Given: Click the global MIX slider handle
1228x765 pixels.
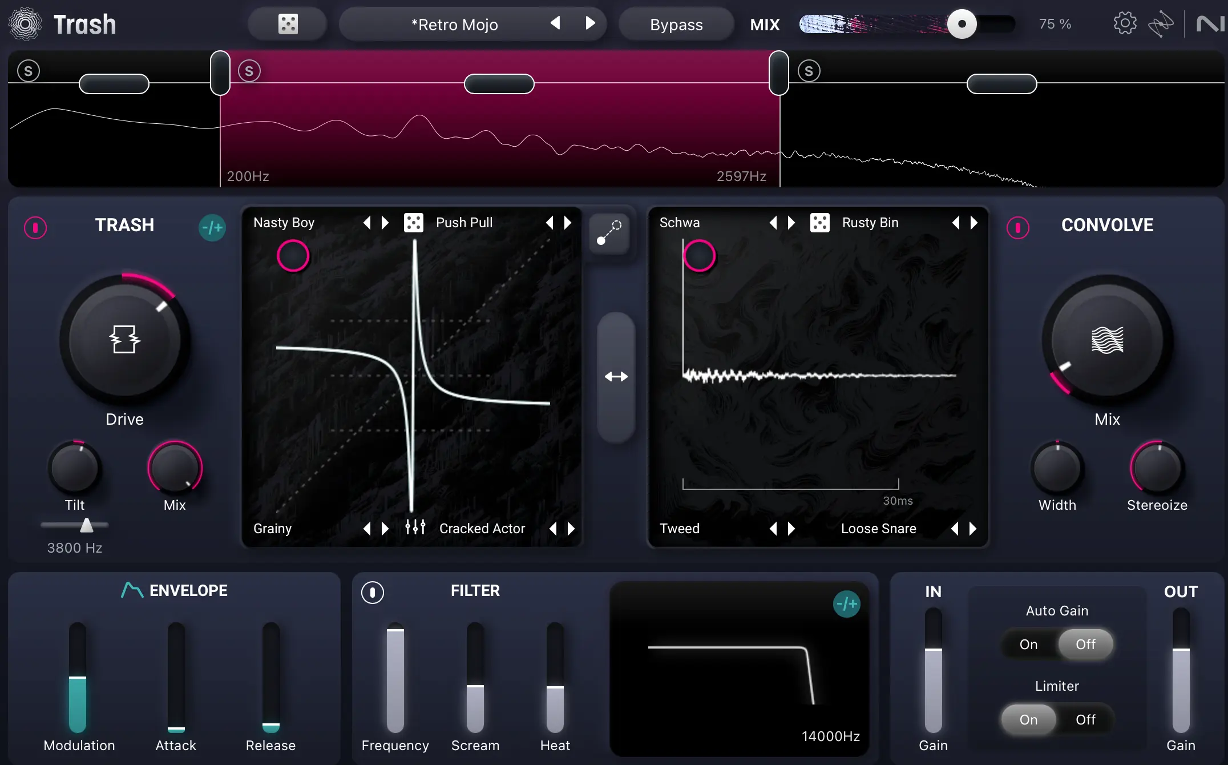Looking at the screenshot, I should tap(962, 24).
